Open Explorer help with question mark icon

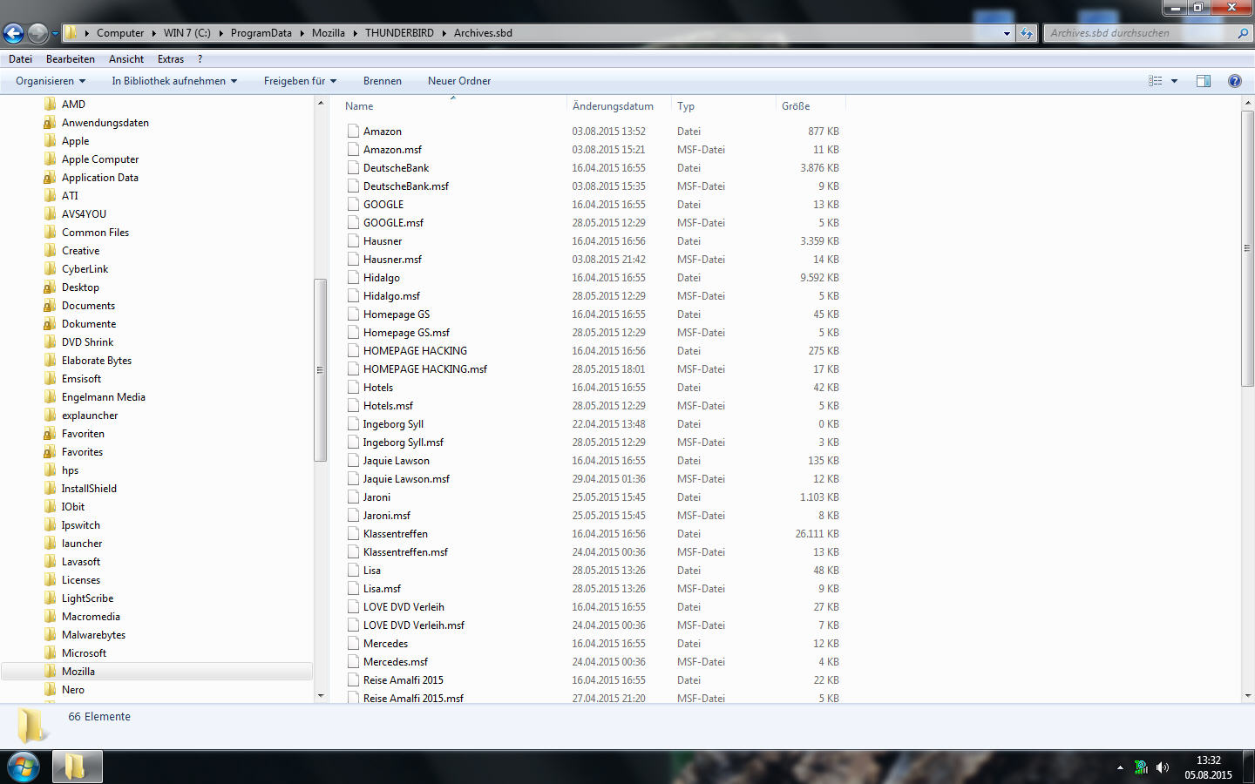pos(1234,81)
